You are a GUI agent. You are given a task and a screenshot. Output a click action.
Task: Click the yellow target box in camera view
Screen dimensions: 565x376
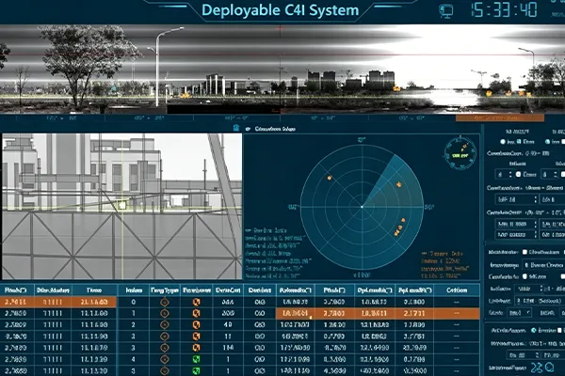click(x=122, y=206)
